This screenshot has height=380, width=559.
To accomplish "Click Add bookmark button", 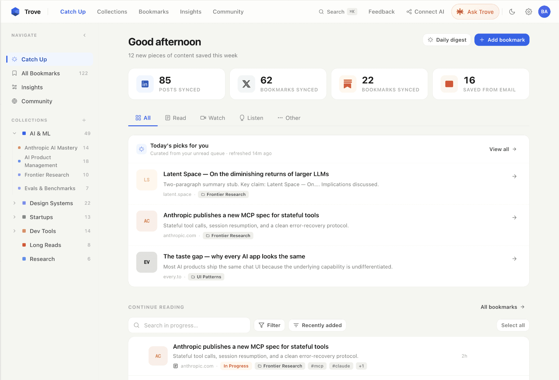I will click(x=502, y=40).
